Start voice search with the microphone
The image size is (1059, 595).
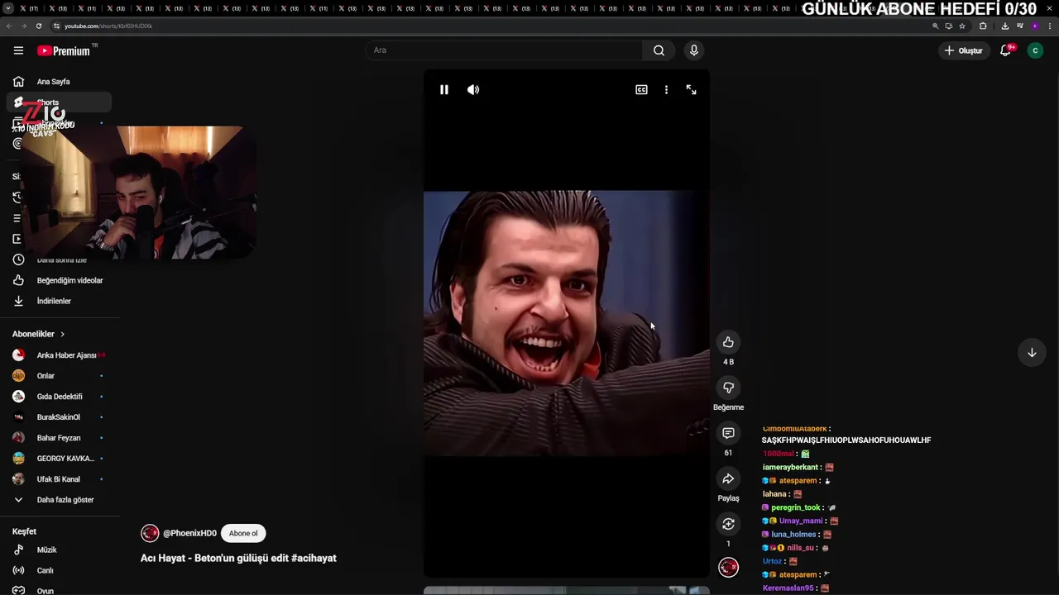[x=694, y=50]
